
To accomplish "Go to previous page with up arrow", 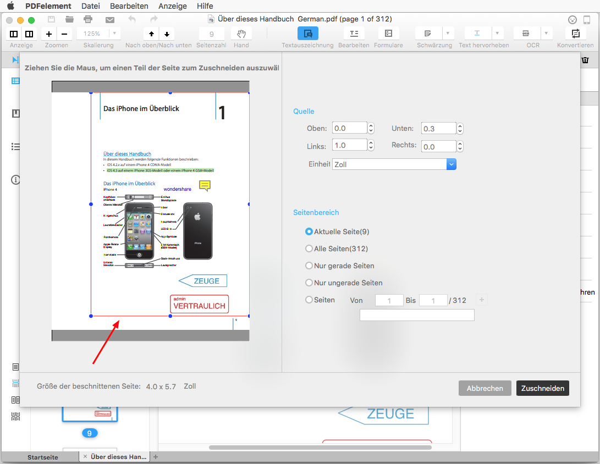I will pos(152,34).
